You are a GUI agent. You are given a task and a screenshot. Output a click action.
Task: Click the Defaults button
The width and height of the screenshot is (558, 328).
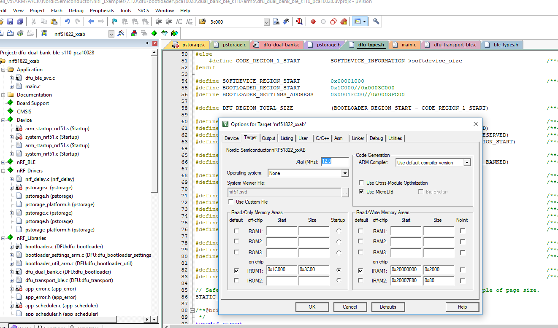[387, 307]
